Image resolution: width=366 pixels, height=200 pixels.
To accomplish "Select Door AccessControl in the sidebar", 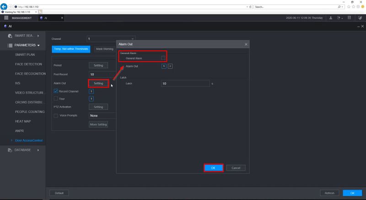I will click(x=29, y=141).
